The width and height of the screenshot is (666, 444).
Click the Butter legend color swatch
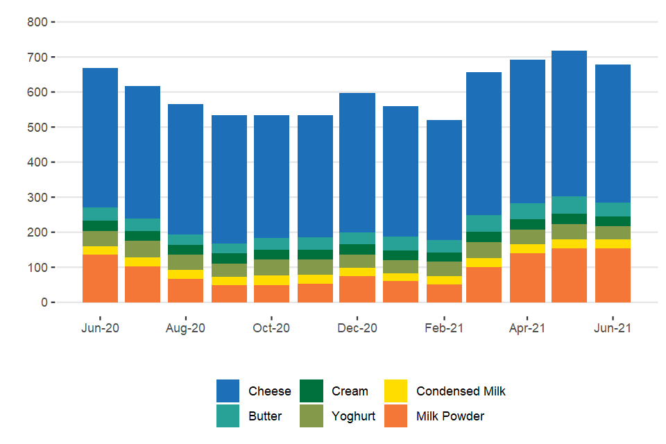point(228,416)
